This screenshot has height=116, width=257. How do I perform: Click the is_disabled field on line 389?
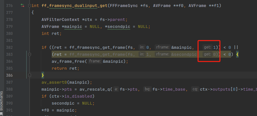tap(78, 96)
